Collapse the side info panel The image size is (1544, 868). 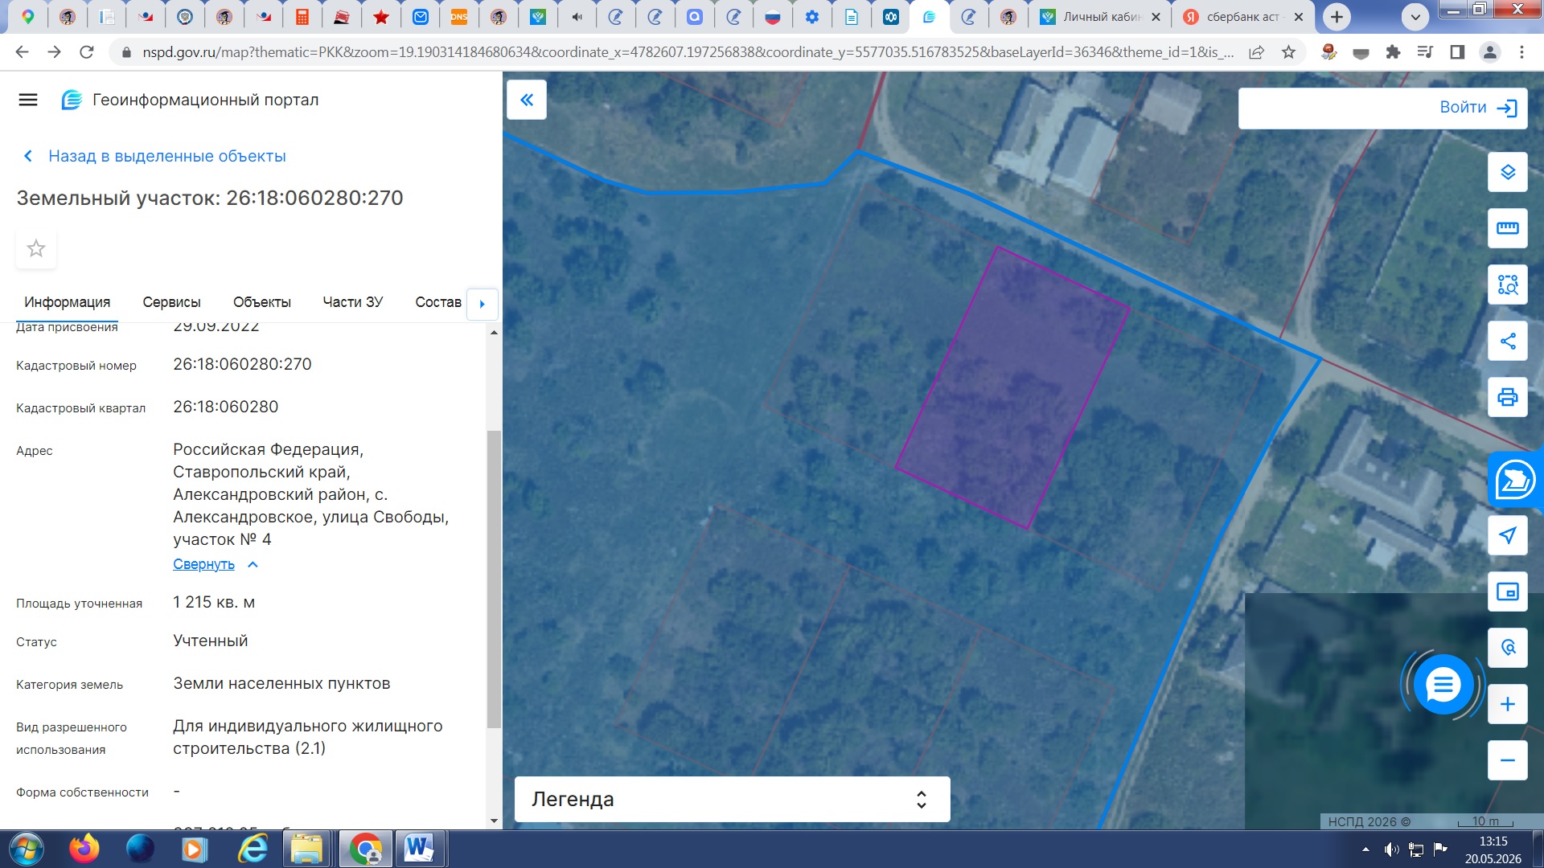(x=527, y=100)
